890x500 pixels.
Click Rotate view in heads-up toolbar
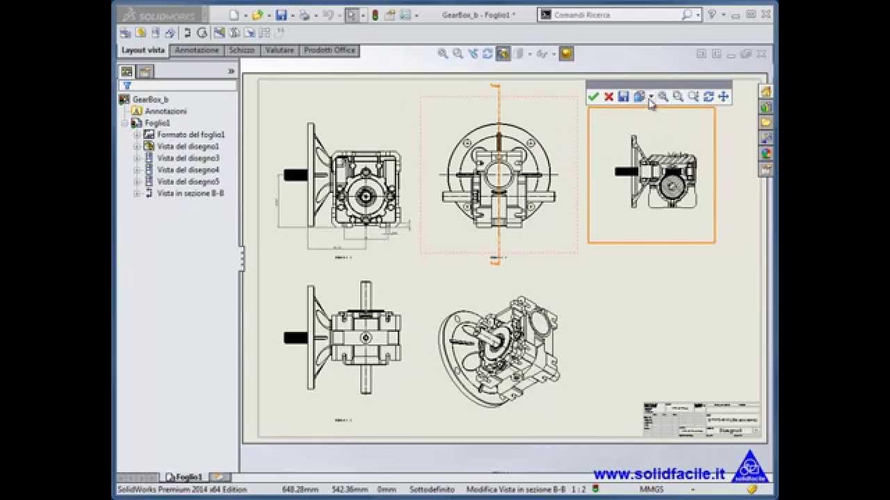488,53
